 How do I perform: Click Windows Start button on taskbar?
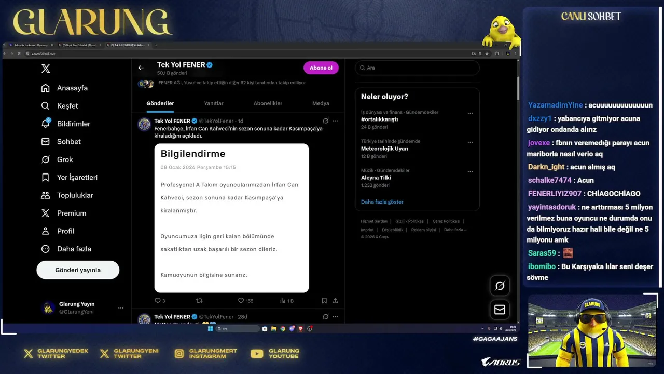pyautogui.click(x=210, y=329)
